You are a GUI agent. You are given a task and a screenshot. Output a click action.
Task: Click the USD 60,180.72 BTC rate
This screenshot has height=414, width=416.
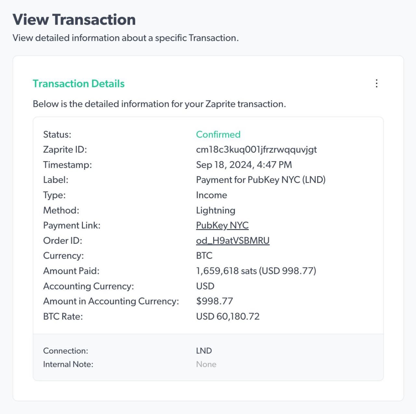click(228, 316)
